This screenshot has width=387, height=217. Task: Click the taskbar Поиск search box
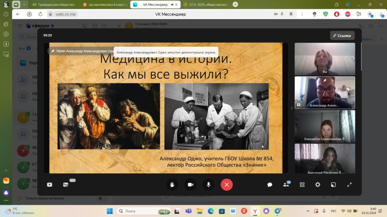tap(144, 211)
